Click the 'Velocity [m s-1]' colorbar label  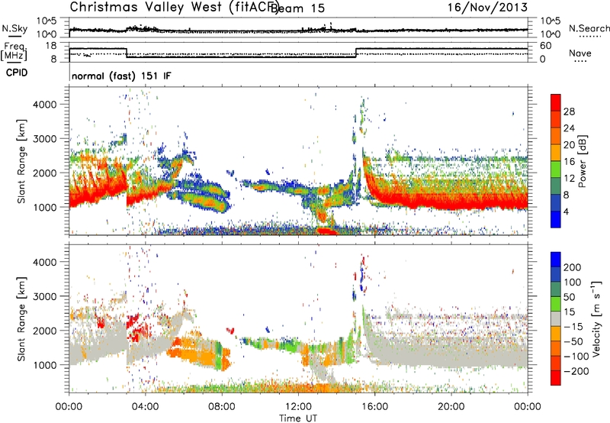pos(596,318)
